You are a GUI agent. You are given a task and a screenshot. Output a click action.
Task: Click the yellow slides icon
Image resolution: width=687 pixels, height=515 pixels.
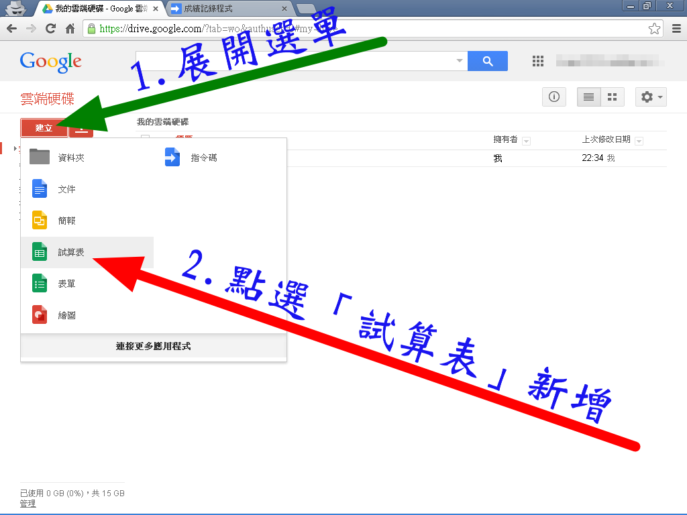click(x=40, y=220)
